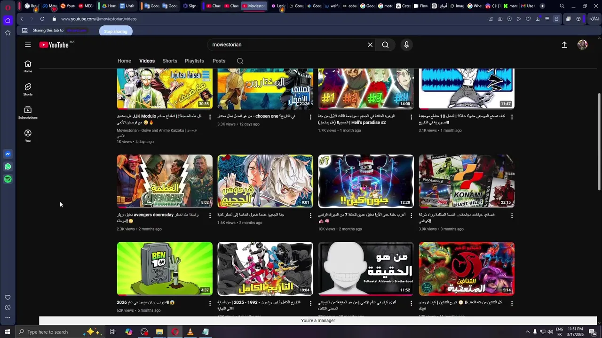Select the channel Videos tab

click(147, 61)
